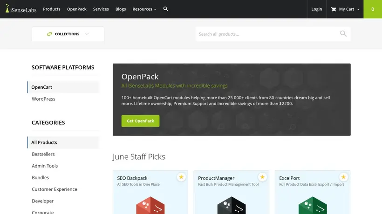Click 'All SEO Tools in One Place' subtitle
This screenshot has height=214, width=382.
click(x=138, y=184)
